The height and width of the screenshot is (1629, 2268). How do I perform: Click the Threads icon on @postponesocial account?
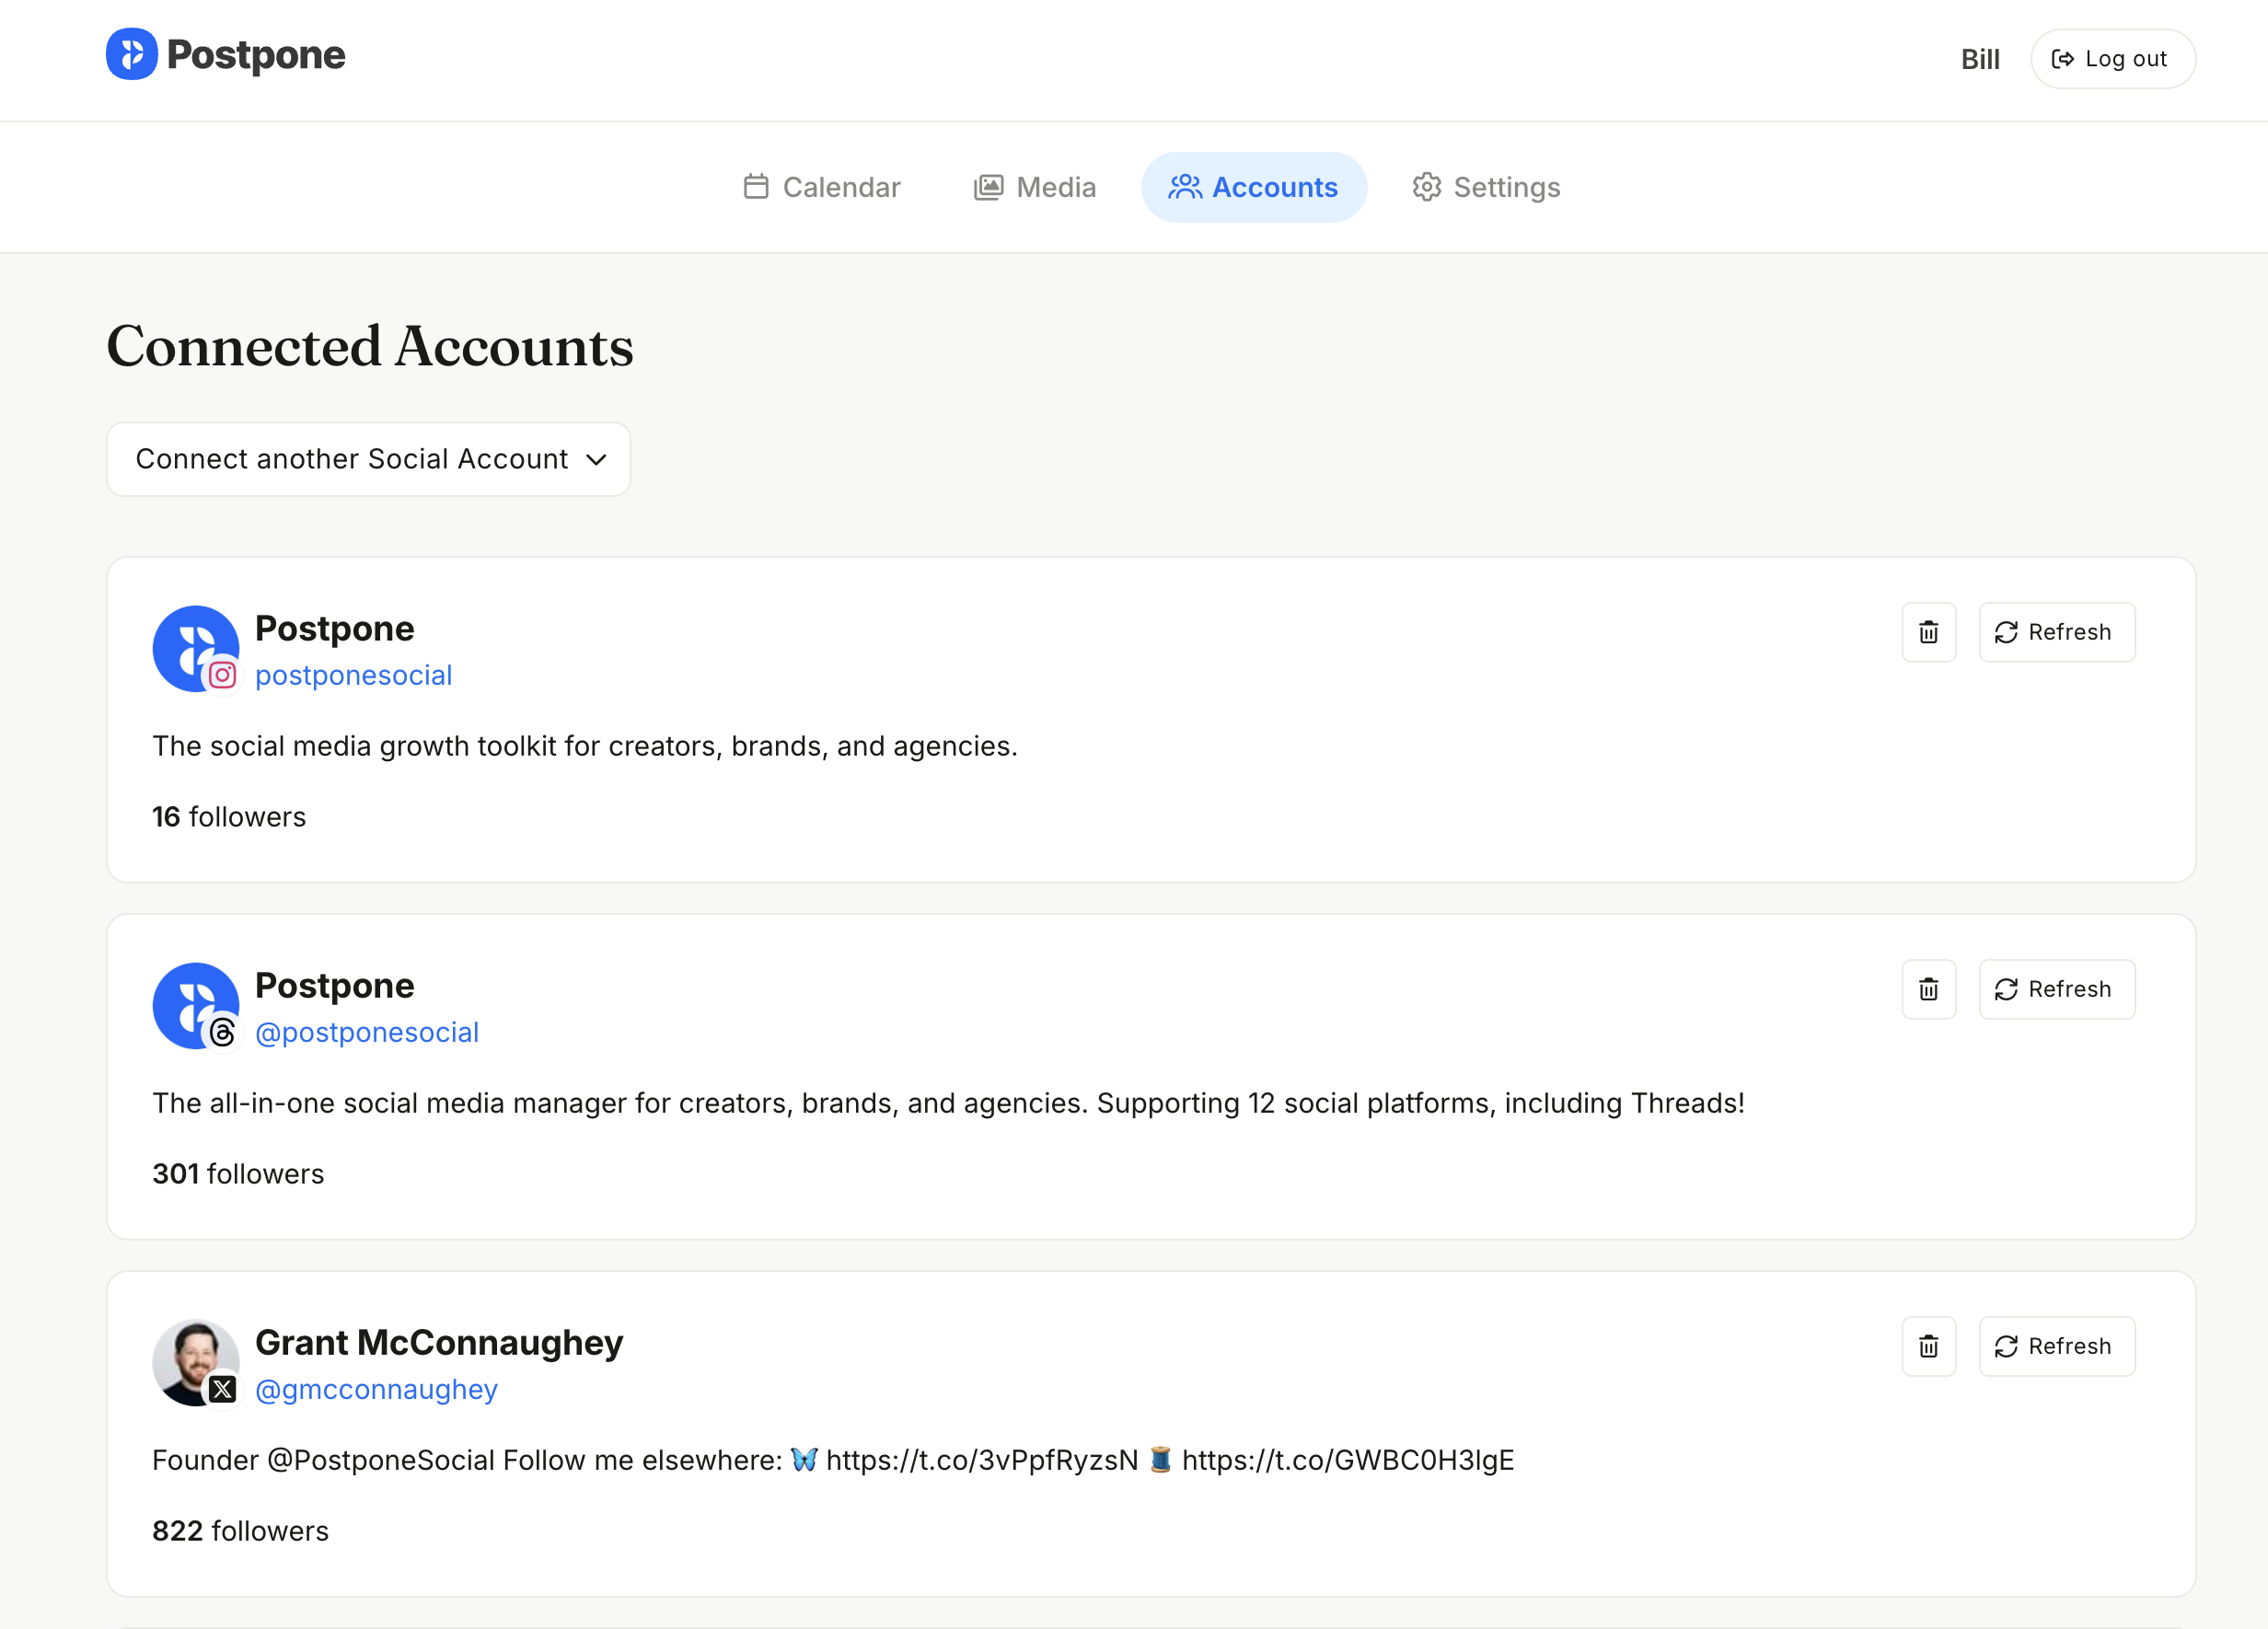(223, 1032)
